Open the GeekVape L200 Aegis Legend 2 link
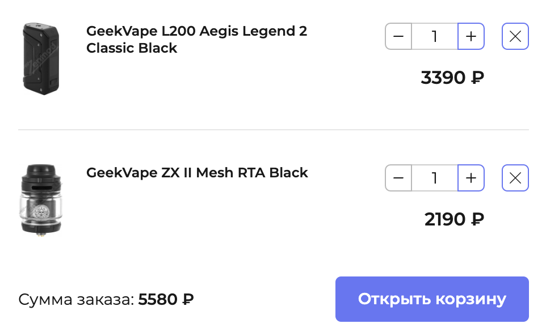Screen dimensions: 546x332 click(x=196, y=31)
